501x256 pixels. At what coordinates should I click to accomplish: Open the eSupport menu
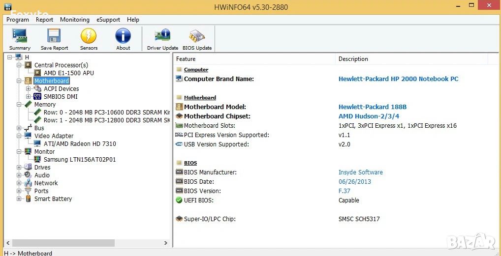pyautogui.click(x=108, y=20)
